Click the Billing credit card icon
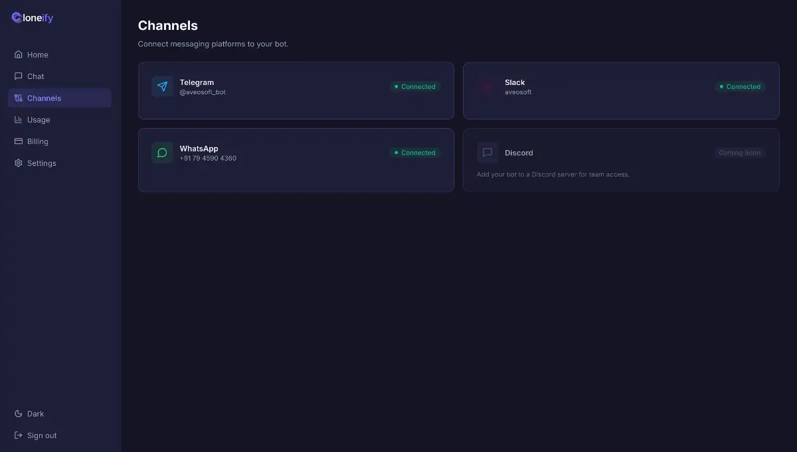Viewport: 797px width, 452px height. (19, 141)
